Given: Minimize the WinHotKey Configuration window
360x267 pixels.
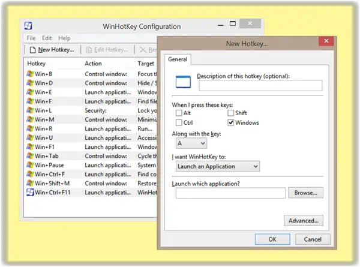Looking at the screenshot, I should [x=221, y=24].
